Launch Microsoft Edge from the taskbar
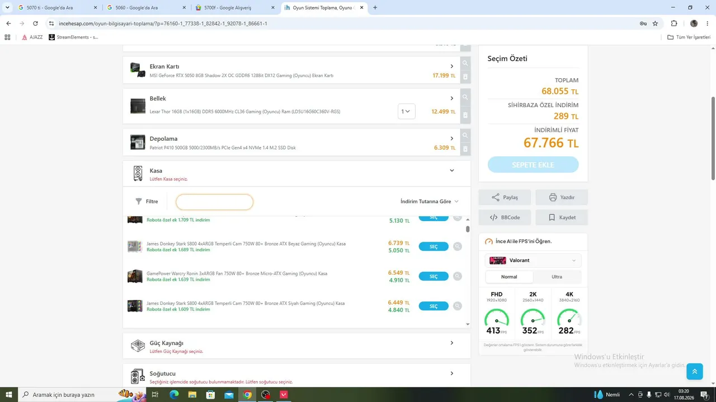Screen dimensions: 716x402 click(x=174, y=395)
